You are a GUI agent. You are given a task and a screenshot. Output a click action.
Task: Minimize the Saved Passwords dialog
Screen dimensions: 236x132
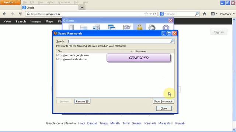pos(164,33)
